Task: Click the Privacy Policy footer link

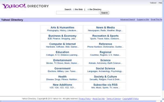Action: [85, 99]
